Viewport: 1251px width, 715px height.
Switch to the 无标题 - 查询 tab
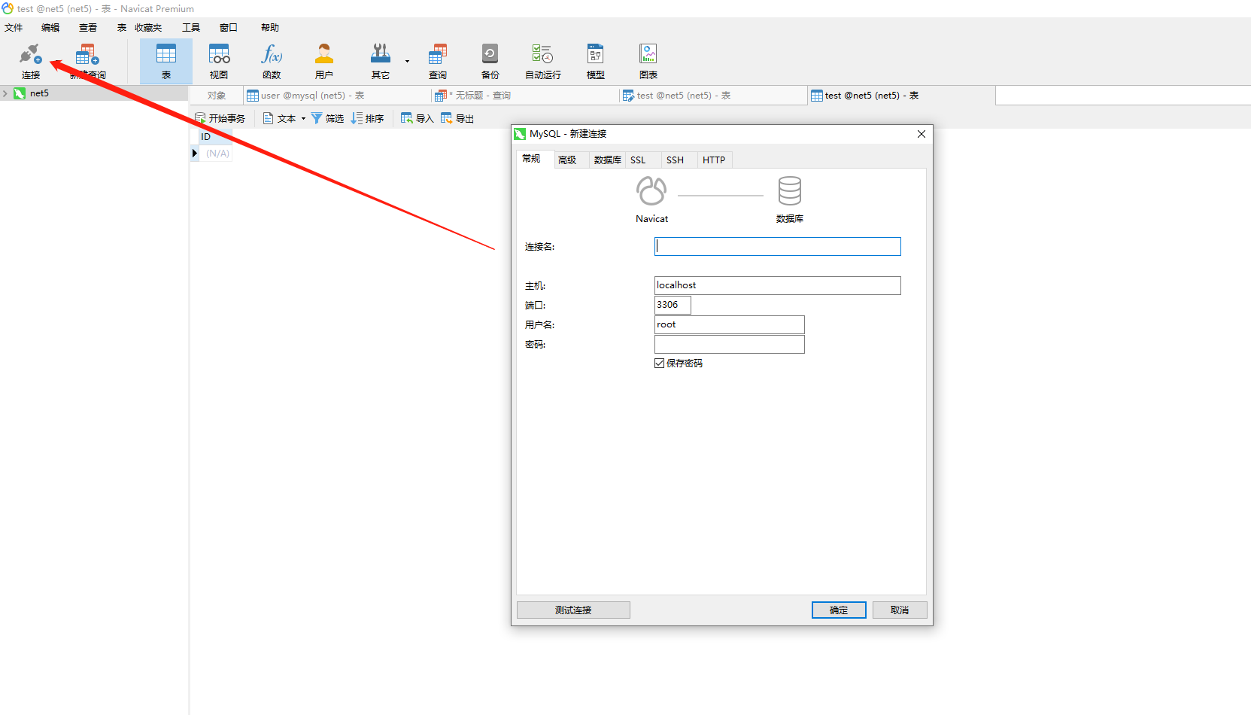[525, 96]
